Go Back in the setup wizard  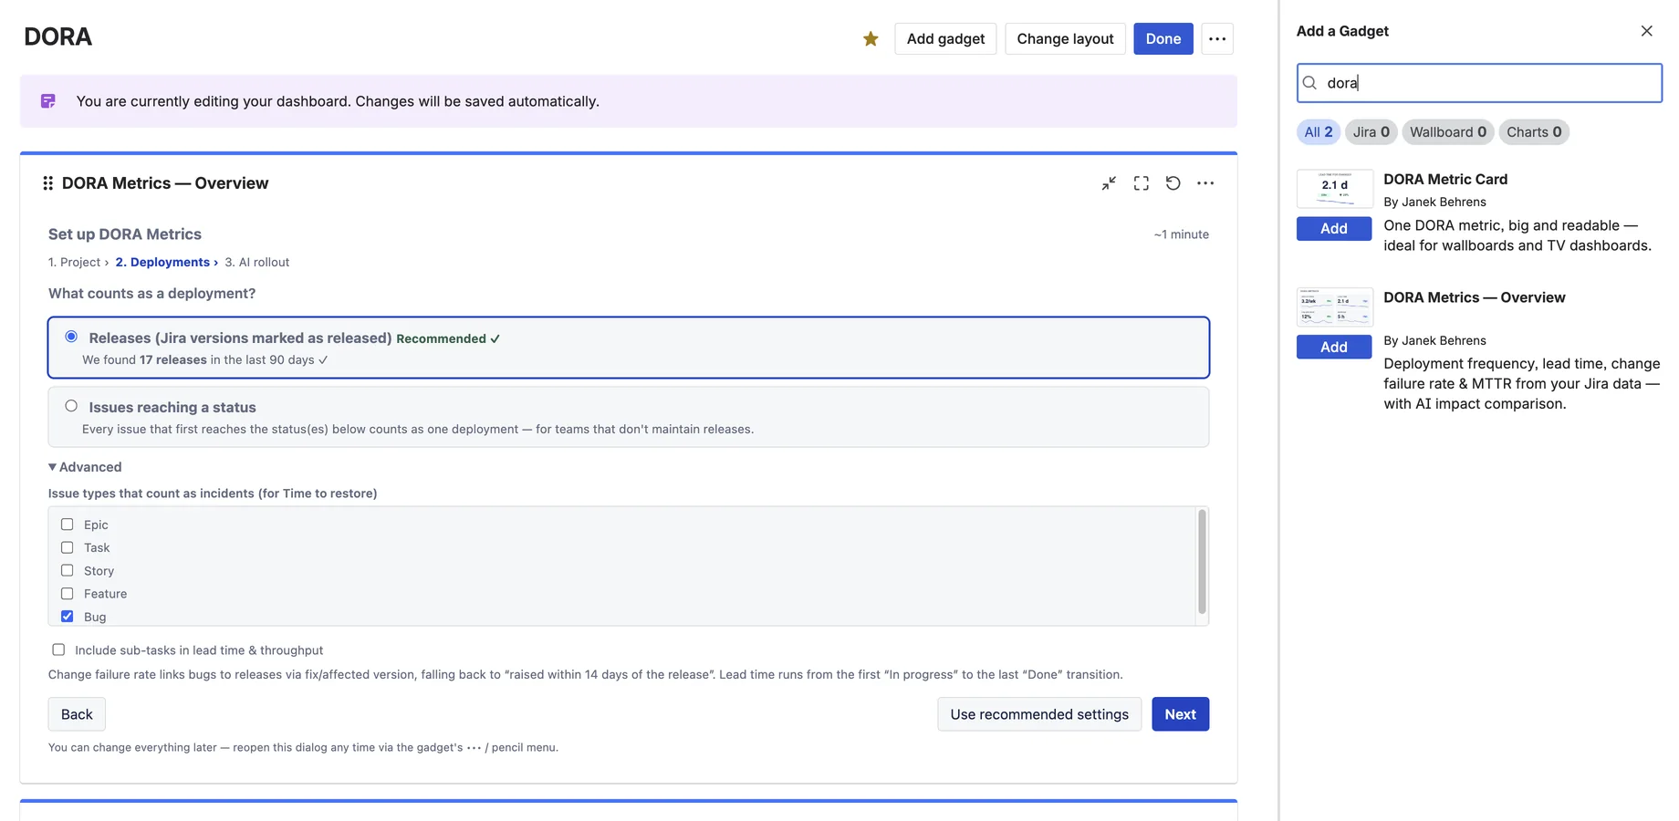(77, 714)
